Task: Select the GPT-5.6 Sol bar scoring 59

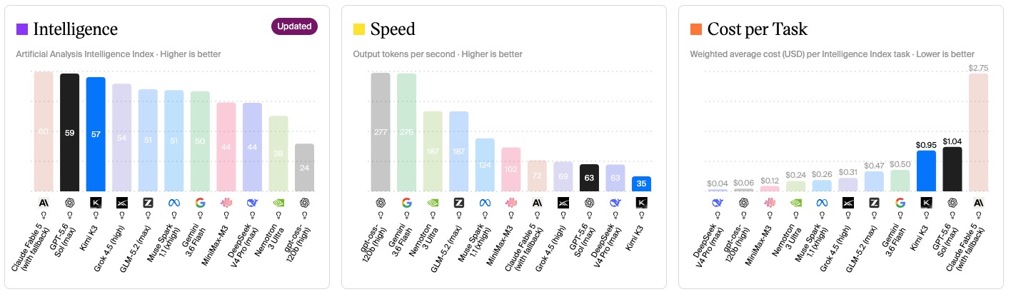Action: tap(70, 132)
